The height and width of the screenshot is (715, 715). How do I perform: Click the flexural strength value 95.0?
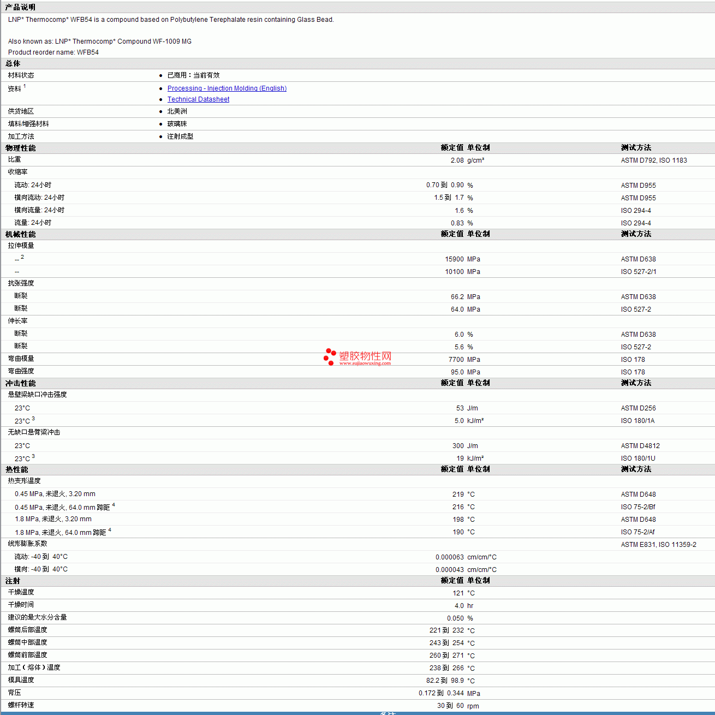click(x=457, y=372)
